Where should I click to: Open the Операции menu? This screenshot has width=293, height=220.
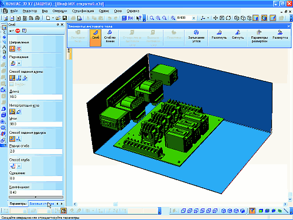click(60, 11)
